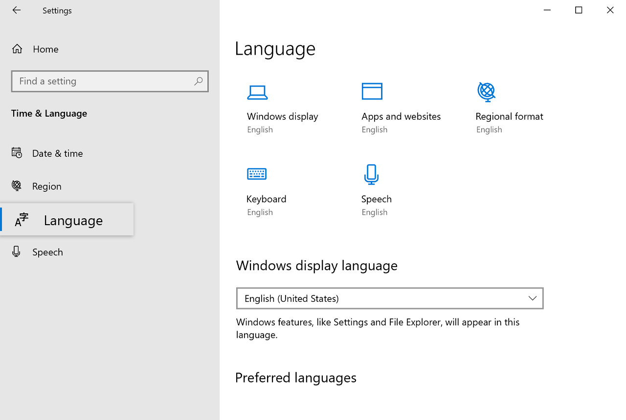The height and width of the screenshot is (420, 626).
Task: Click the Regional format label
Action: pos(509,116)
